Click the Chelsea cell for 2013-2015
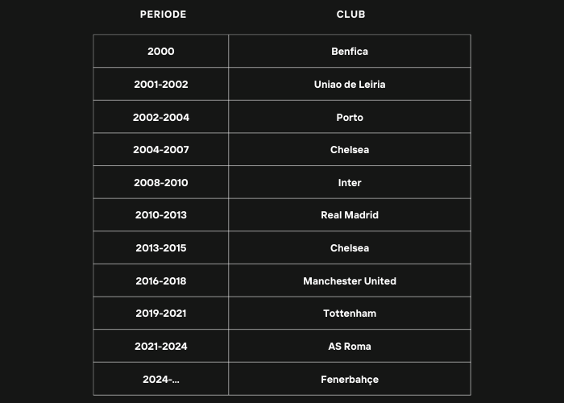This screenshot has width=564, height=403. [x=350, y=247]
